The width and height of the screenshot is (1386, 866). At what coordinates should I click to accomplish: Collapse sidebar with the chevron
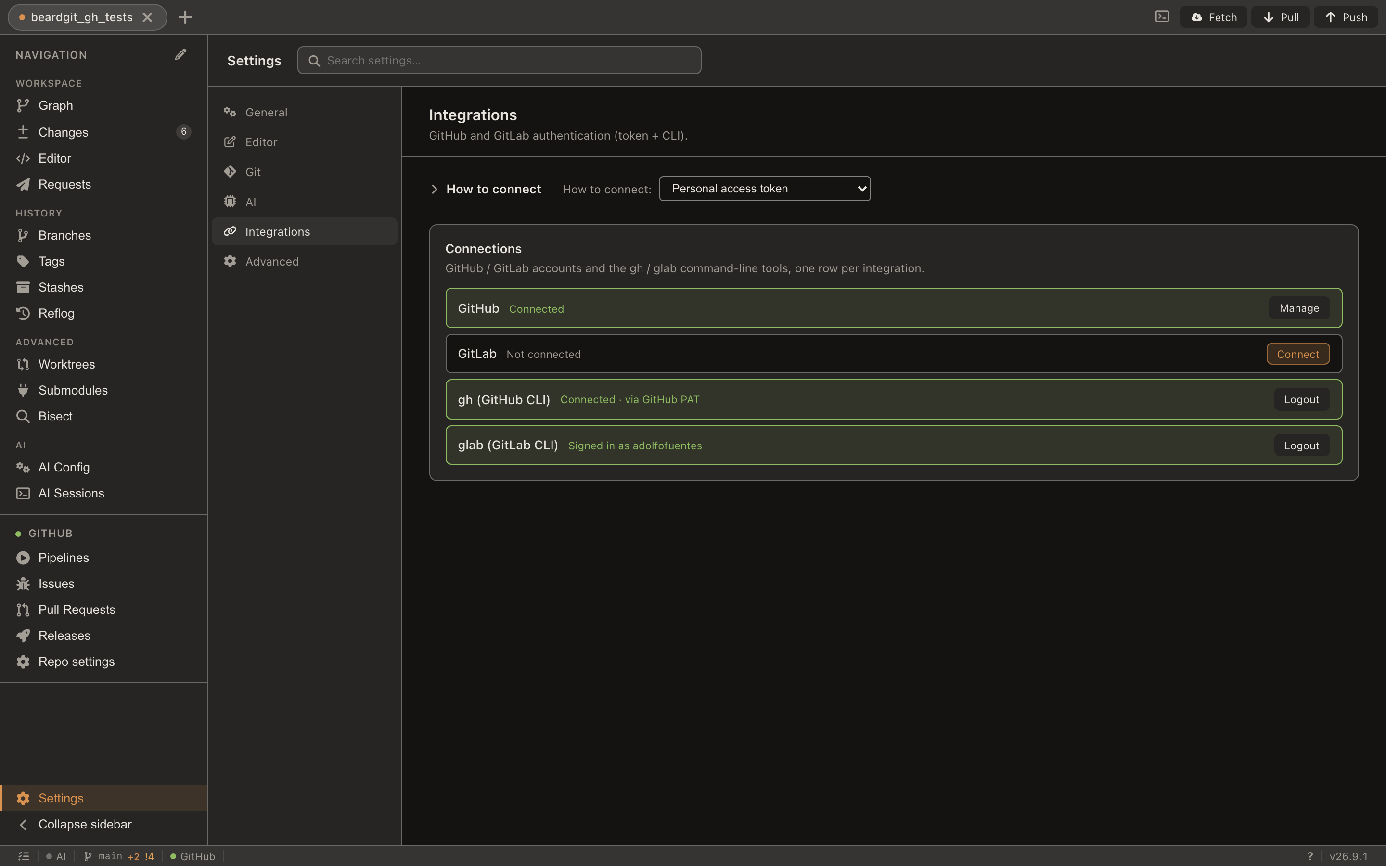tap(23, 824)
